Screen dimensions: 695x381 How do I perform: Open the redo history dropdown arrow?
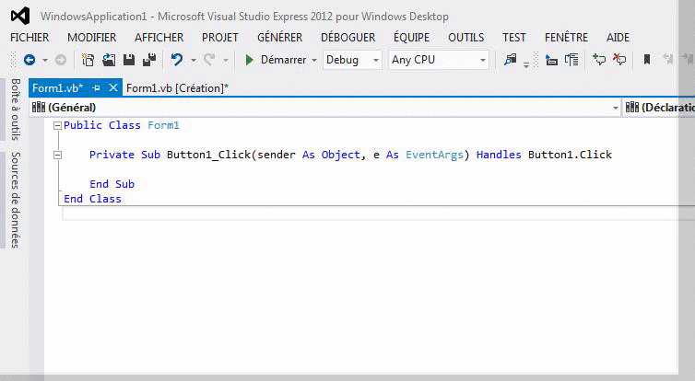(226, 60)
